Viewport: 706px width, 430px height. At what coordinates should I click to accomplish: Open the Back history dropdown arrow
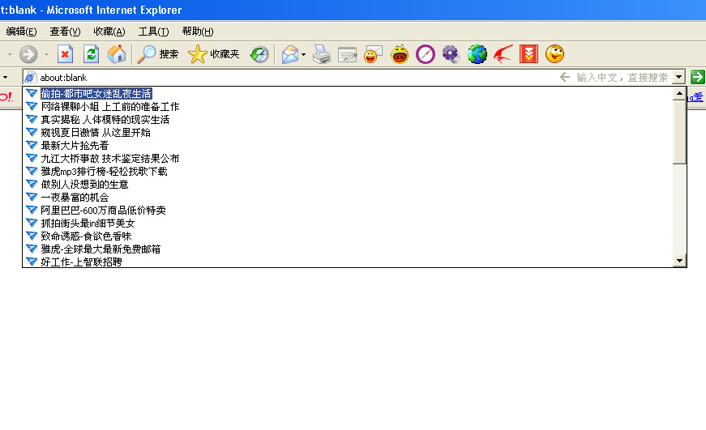(x=10, y=55)
